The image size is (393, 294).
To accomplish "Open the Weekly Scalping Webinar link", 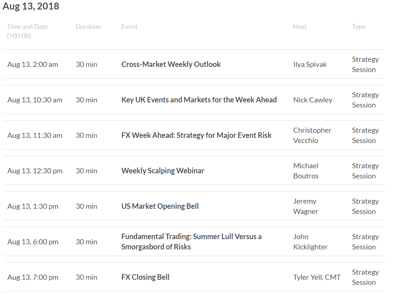I will 163,171.
